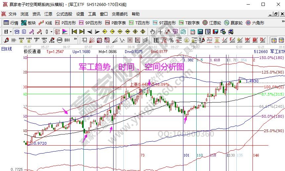Select the hand pan tool

coord(152,32)
